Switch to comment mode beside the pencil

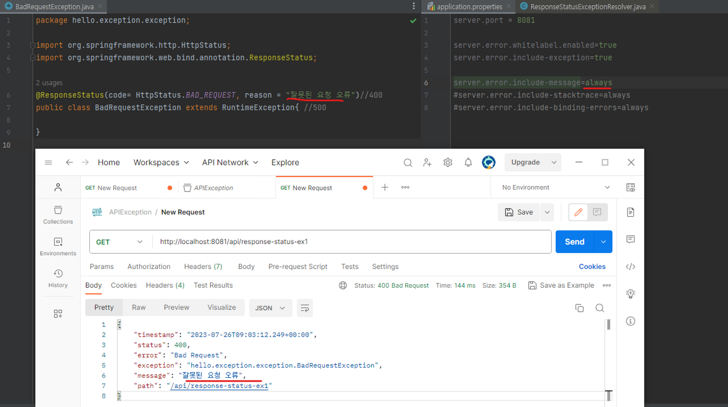pos(597,212)
